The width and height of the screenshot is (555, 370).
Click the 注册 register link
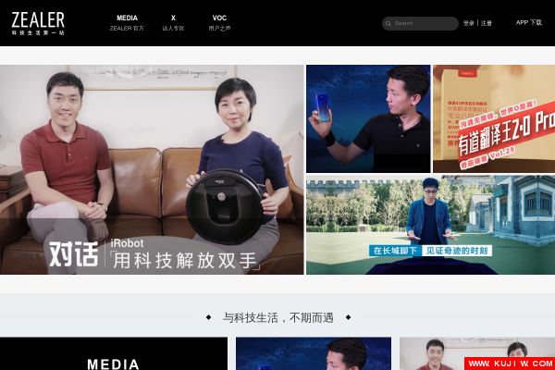coord(487,23)
